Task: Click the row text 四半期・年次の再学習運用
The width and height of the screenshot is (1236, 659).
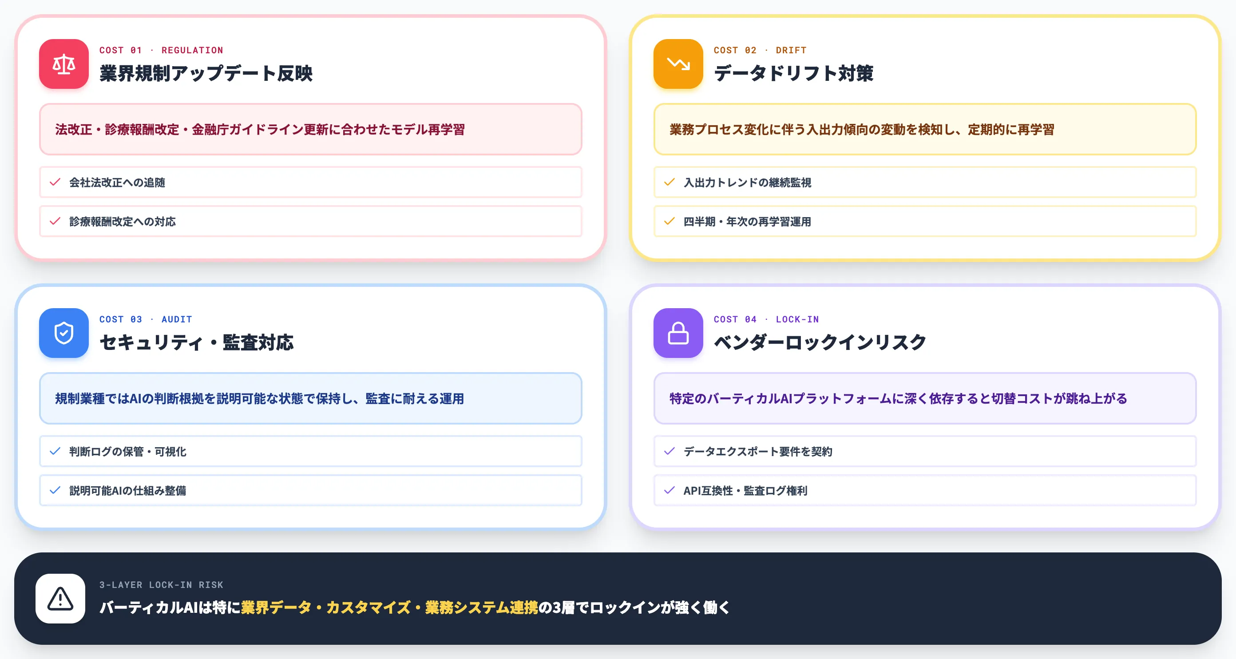Action: point(747,221)
